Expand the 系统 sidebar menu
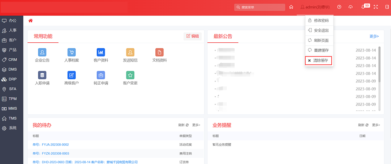This screenshot has width=391, height=164. 12,128
